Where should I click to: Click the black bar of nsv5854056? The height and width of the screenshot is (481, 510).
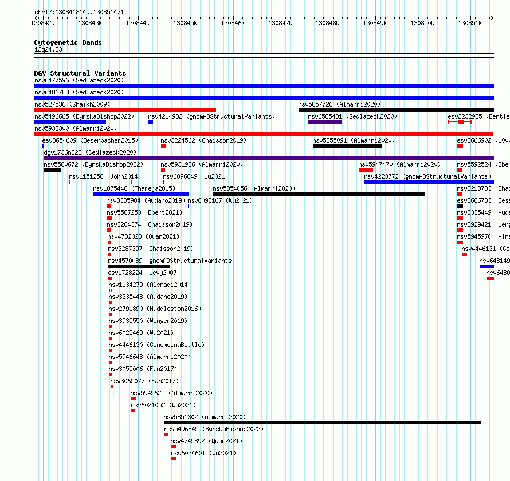[x=319, y=194]
